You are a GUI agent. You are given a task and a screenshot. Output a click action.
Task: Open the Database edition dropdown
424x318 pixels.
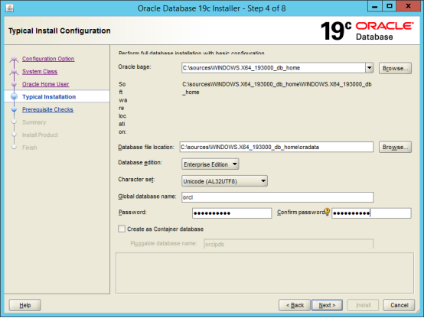tap(210, 164)
